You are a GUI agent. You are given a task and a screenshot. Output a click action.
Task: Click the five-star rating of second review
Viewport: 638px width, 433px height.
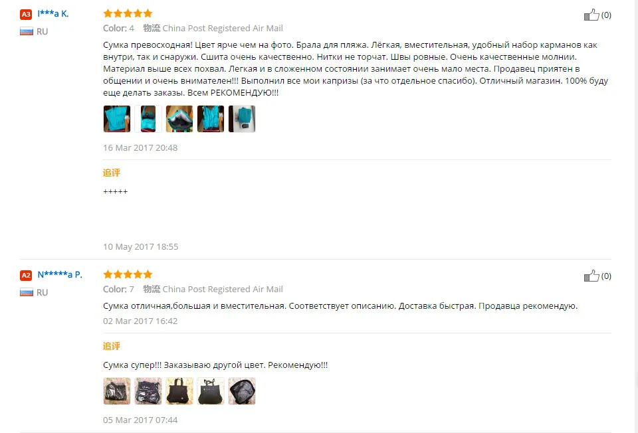128,274
